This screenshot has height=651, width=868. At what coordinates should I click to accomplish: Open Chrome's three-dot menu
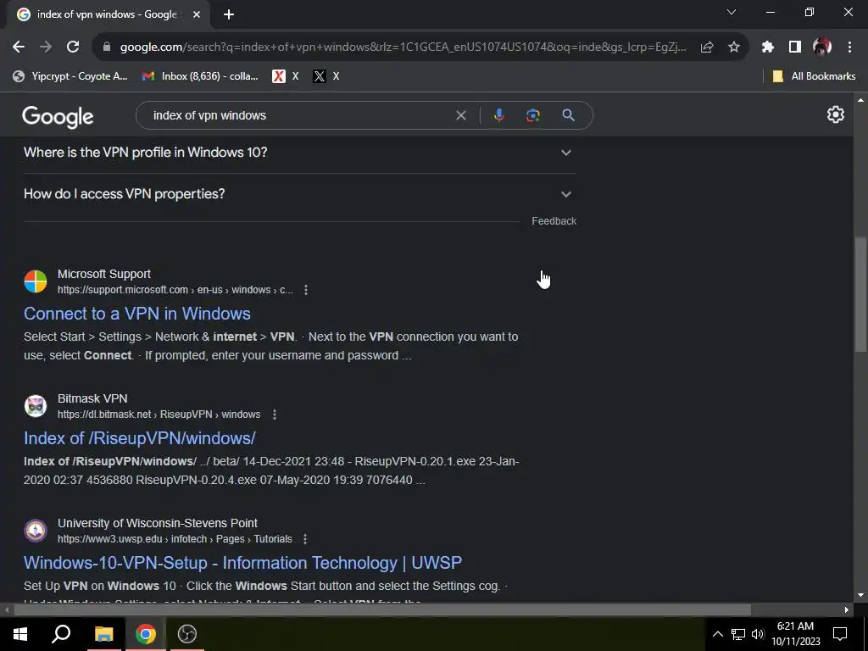pos(849,47)
